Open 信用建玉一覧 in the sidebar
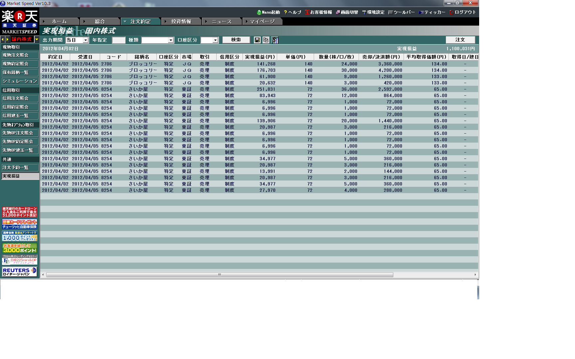Viewport: 575px width, 359px height. point(20,116)
